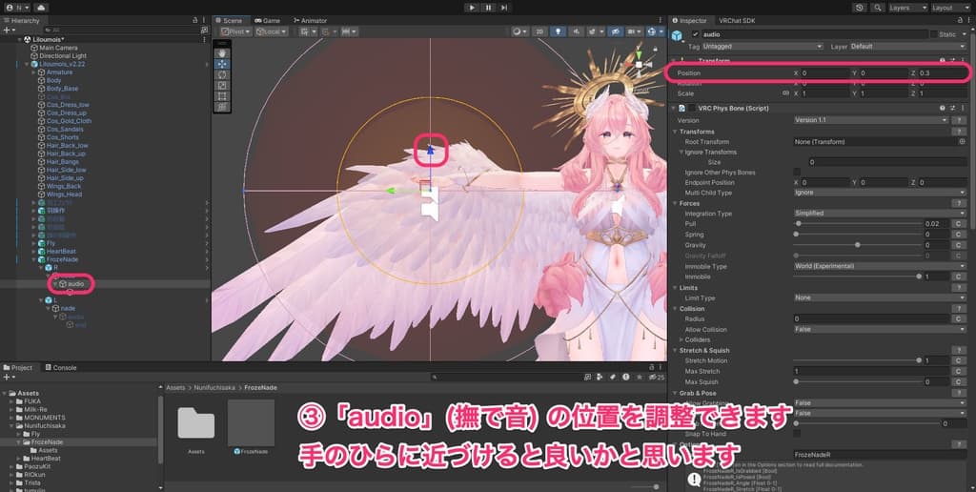Open the Integration Type dropdown
Screen dimensions: 976x492
coord(880,213)
